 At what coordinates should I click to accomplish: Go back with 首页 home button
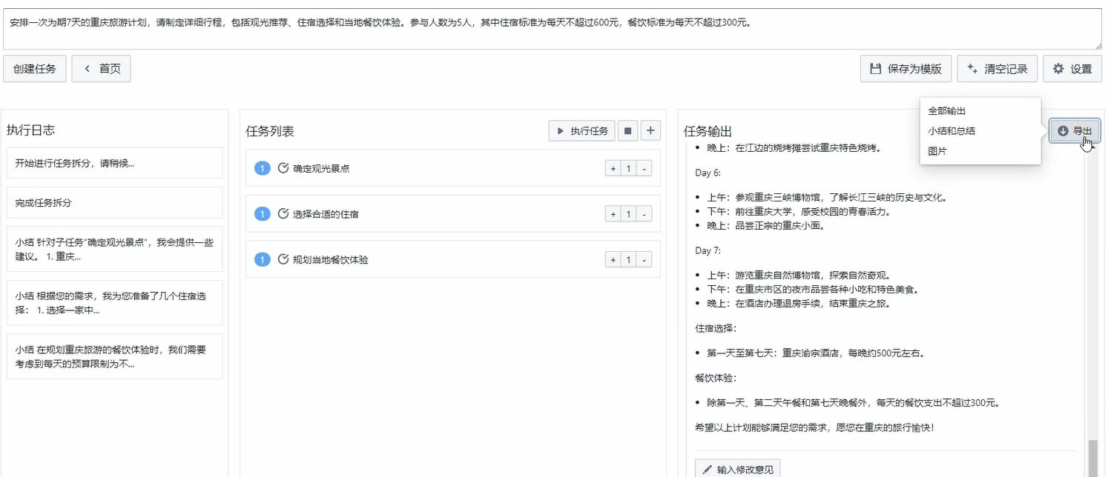[101, 69]
